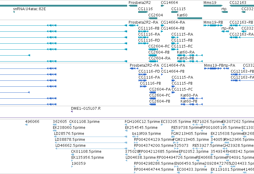
Task: Click protein label Kat60-PB
Action: [x=189, y=101]
